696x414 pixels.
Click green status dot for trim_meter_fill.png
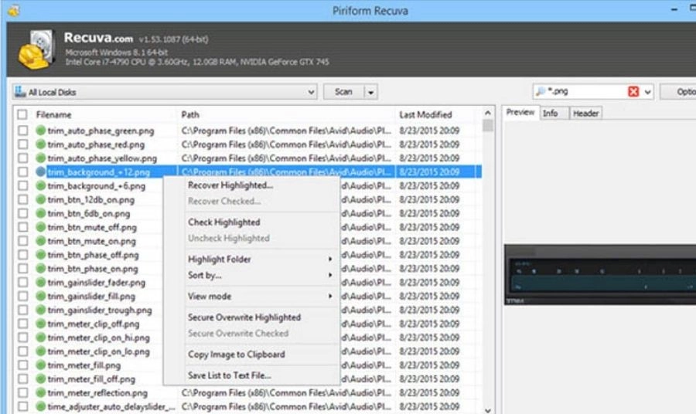click(x=41, y=365)
